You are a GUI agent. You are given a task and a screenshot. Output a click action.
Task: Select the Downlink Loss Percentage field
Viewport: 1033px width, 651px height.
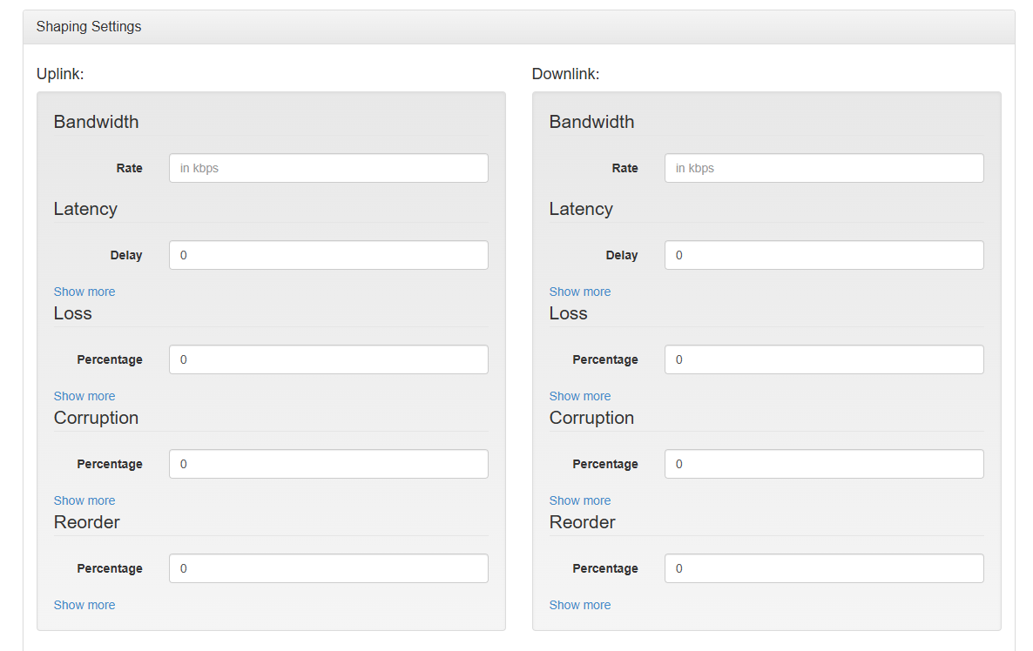point(824,359)
